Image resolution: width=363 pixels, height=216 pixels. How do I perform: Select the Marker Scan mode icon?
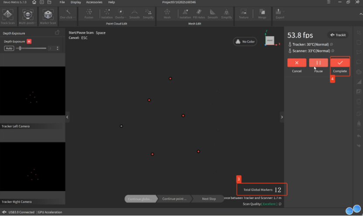[x=48, y=15]
